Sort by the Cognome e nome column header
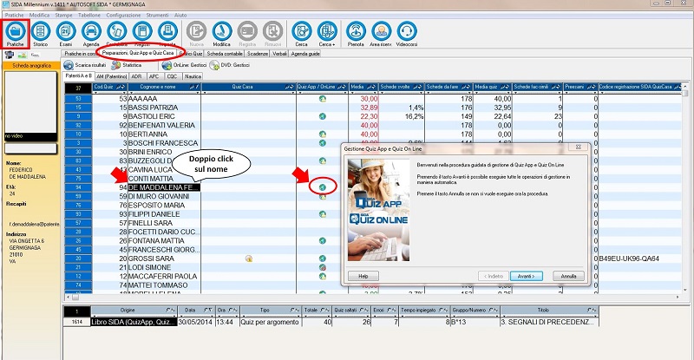This screenshot has width=694, height=360. pos(160,88)
